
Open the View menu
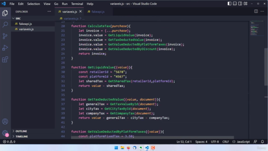[47, 4]
